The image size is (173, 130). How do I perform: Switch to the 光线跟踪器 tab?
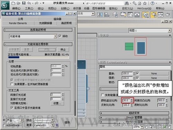coord(45,23)
